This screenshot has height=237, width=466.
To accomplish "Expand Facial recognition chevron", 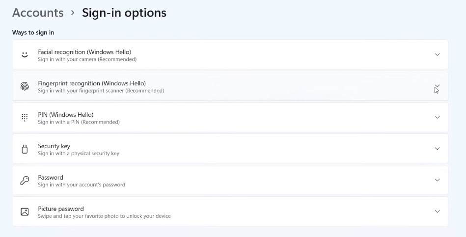I will (x=437, y=54).
